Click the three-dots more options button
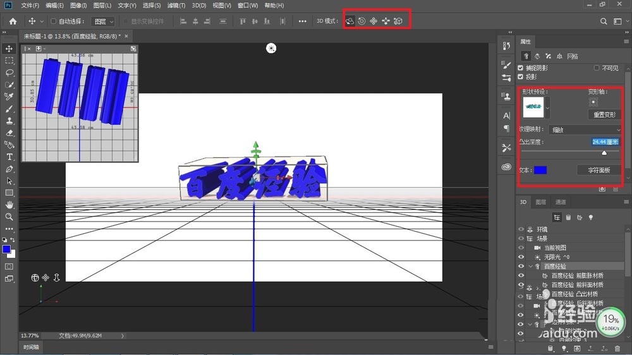The width and height of the screenshot is (632, 355). [302, 21]
